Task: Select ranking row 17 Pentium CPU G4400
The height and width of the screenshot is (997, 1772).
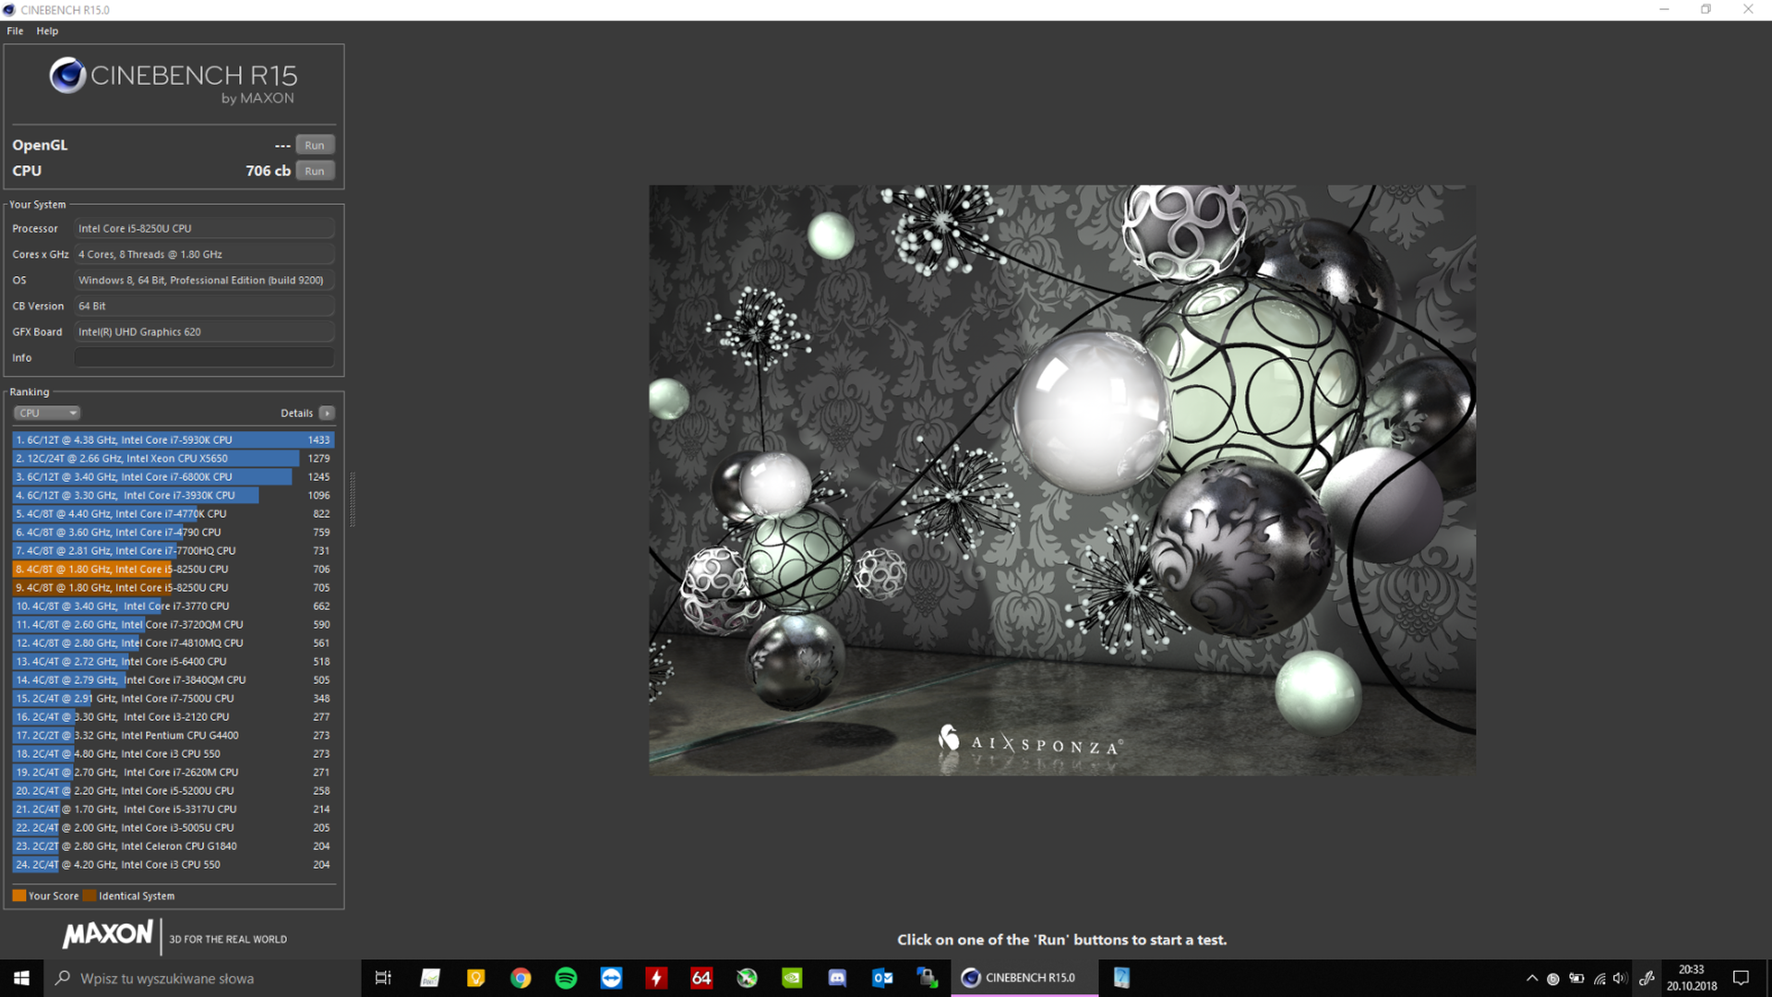Action: point(174,735)
